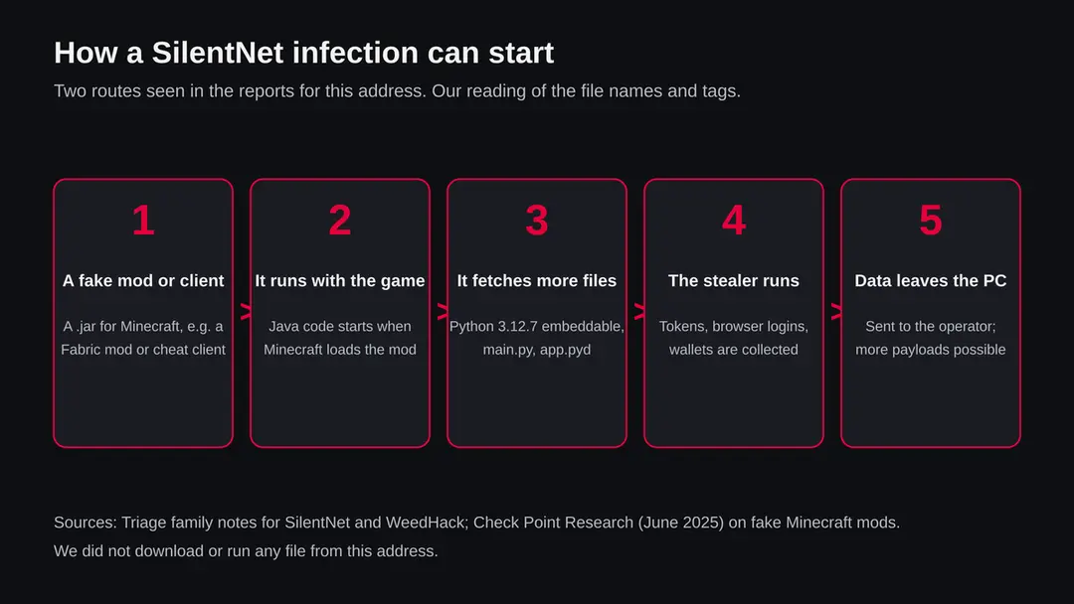Select the 'Data leaves the PC' heading
Screen dimensions: 1074x604
point(930,281)
